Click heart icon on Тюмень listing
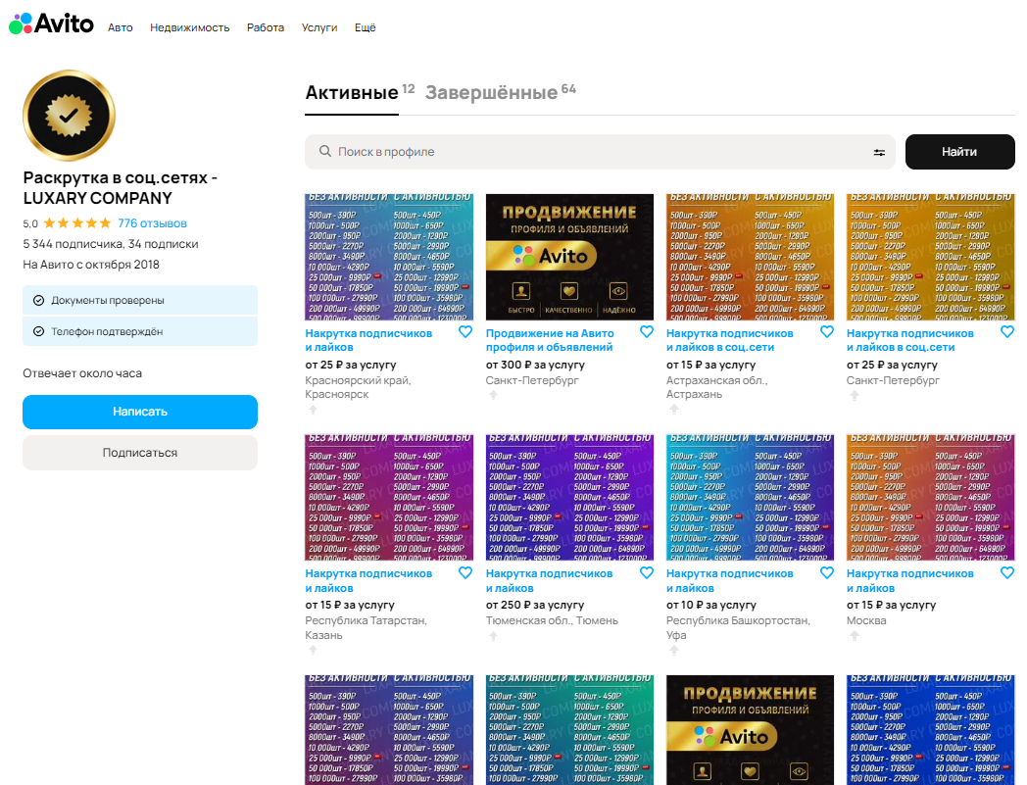This screenshot has height=785, width=1027. click(647, 572)
